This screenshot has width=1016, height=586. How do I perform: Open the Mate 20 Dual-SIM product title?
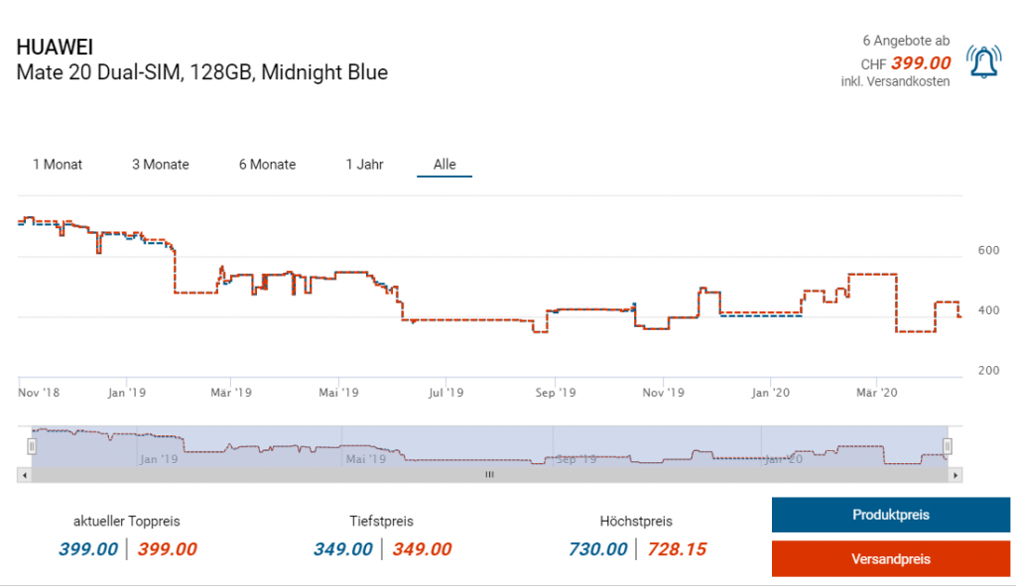202,72
